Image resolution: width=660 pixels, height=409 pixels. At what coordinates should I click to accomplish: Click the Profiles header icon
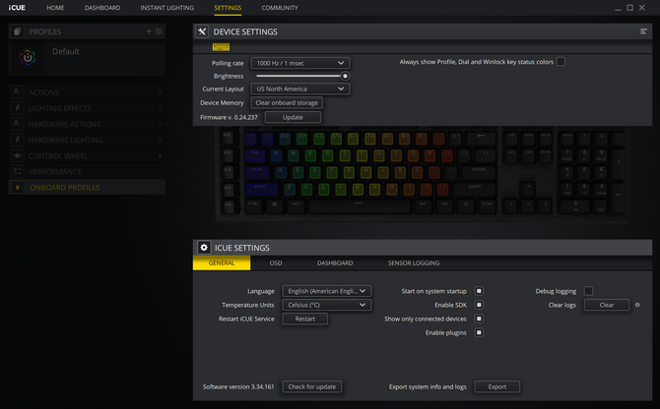point(18,31)
